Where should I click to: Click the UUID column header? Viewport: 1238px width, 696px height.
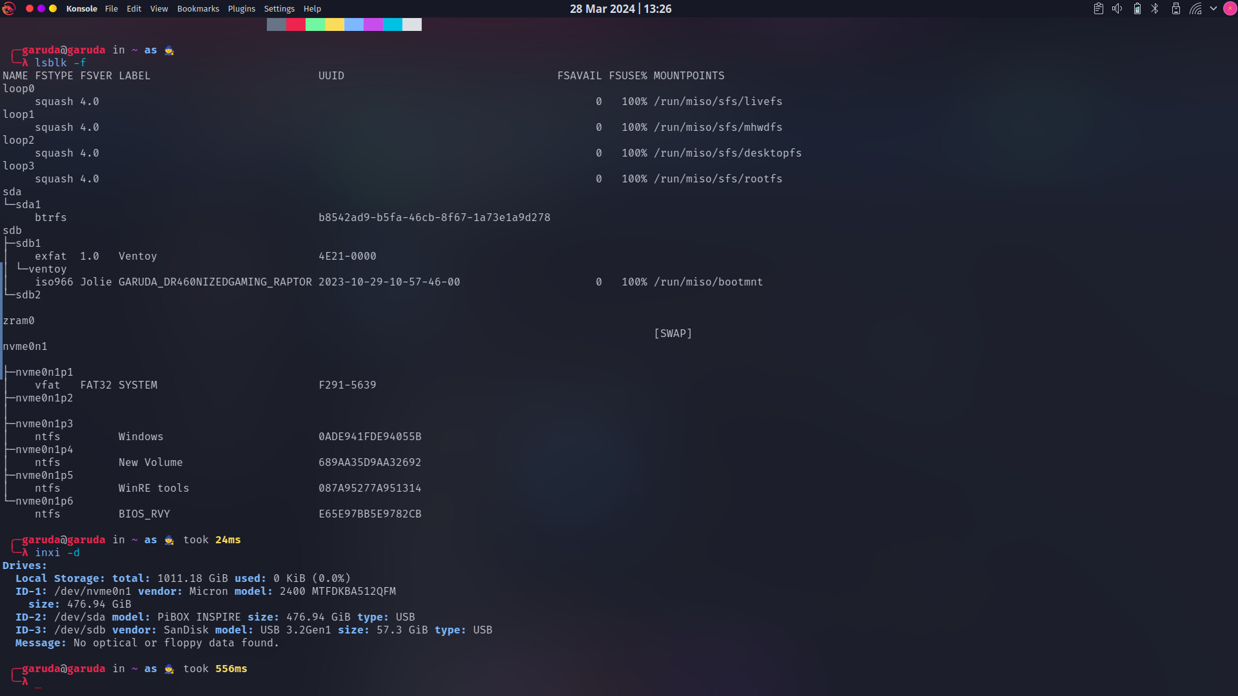pyautogui.click(x=331, y=75)
